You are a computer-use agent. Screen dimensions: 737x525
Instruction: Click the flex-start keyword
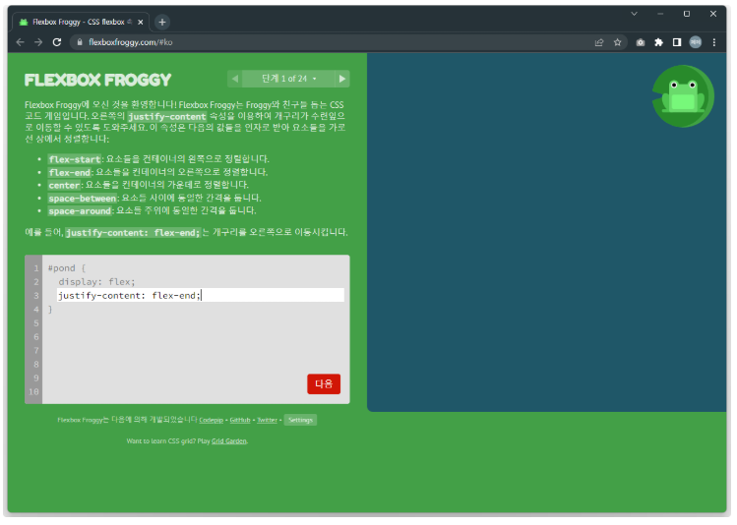point(75,159)
